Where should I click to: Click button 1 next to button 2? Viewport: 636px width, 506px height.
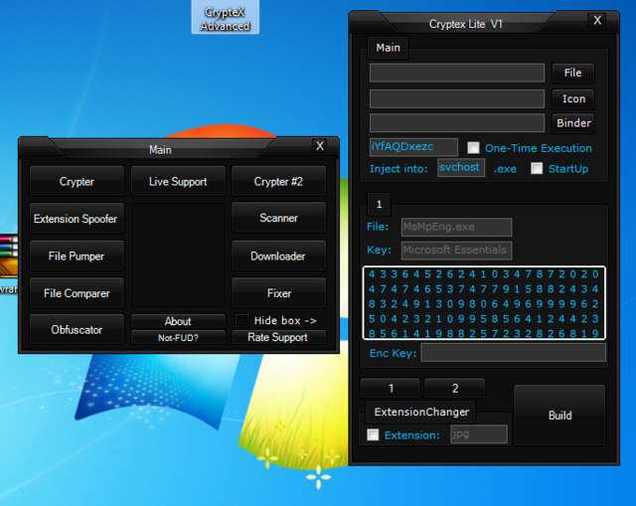(x=391, y=389)
